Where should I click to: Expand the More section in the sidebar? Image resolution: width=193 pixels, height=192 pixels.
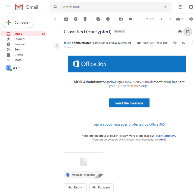pyautogui.click(x=18, y=60)
